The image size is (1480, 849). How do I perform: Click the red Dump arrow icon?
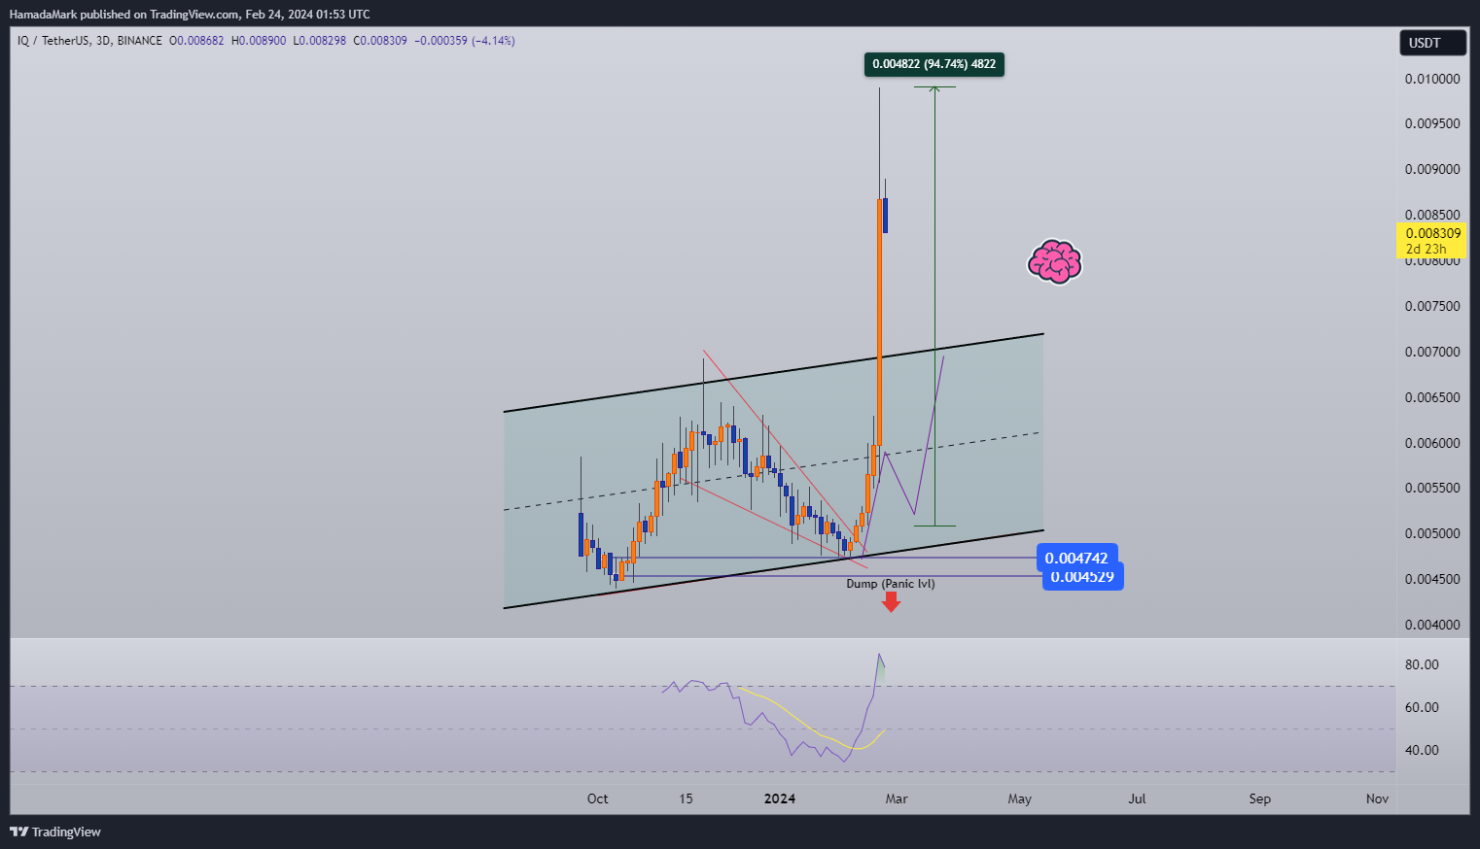(891, 602)
